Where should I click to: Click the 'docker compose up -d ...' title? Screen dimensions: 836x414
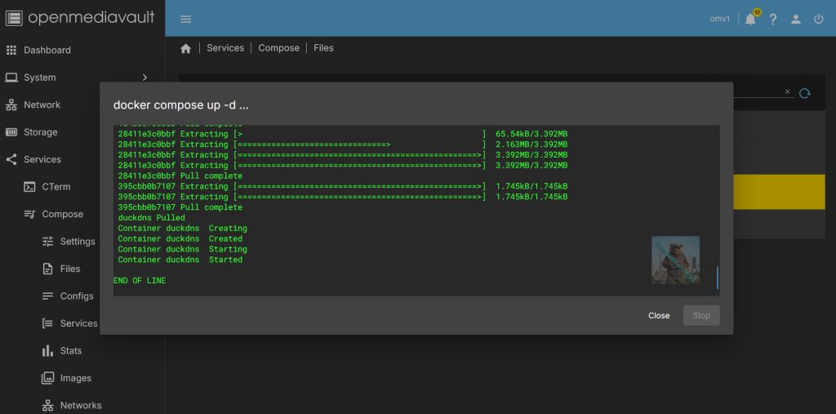click(x=180, y=105)
